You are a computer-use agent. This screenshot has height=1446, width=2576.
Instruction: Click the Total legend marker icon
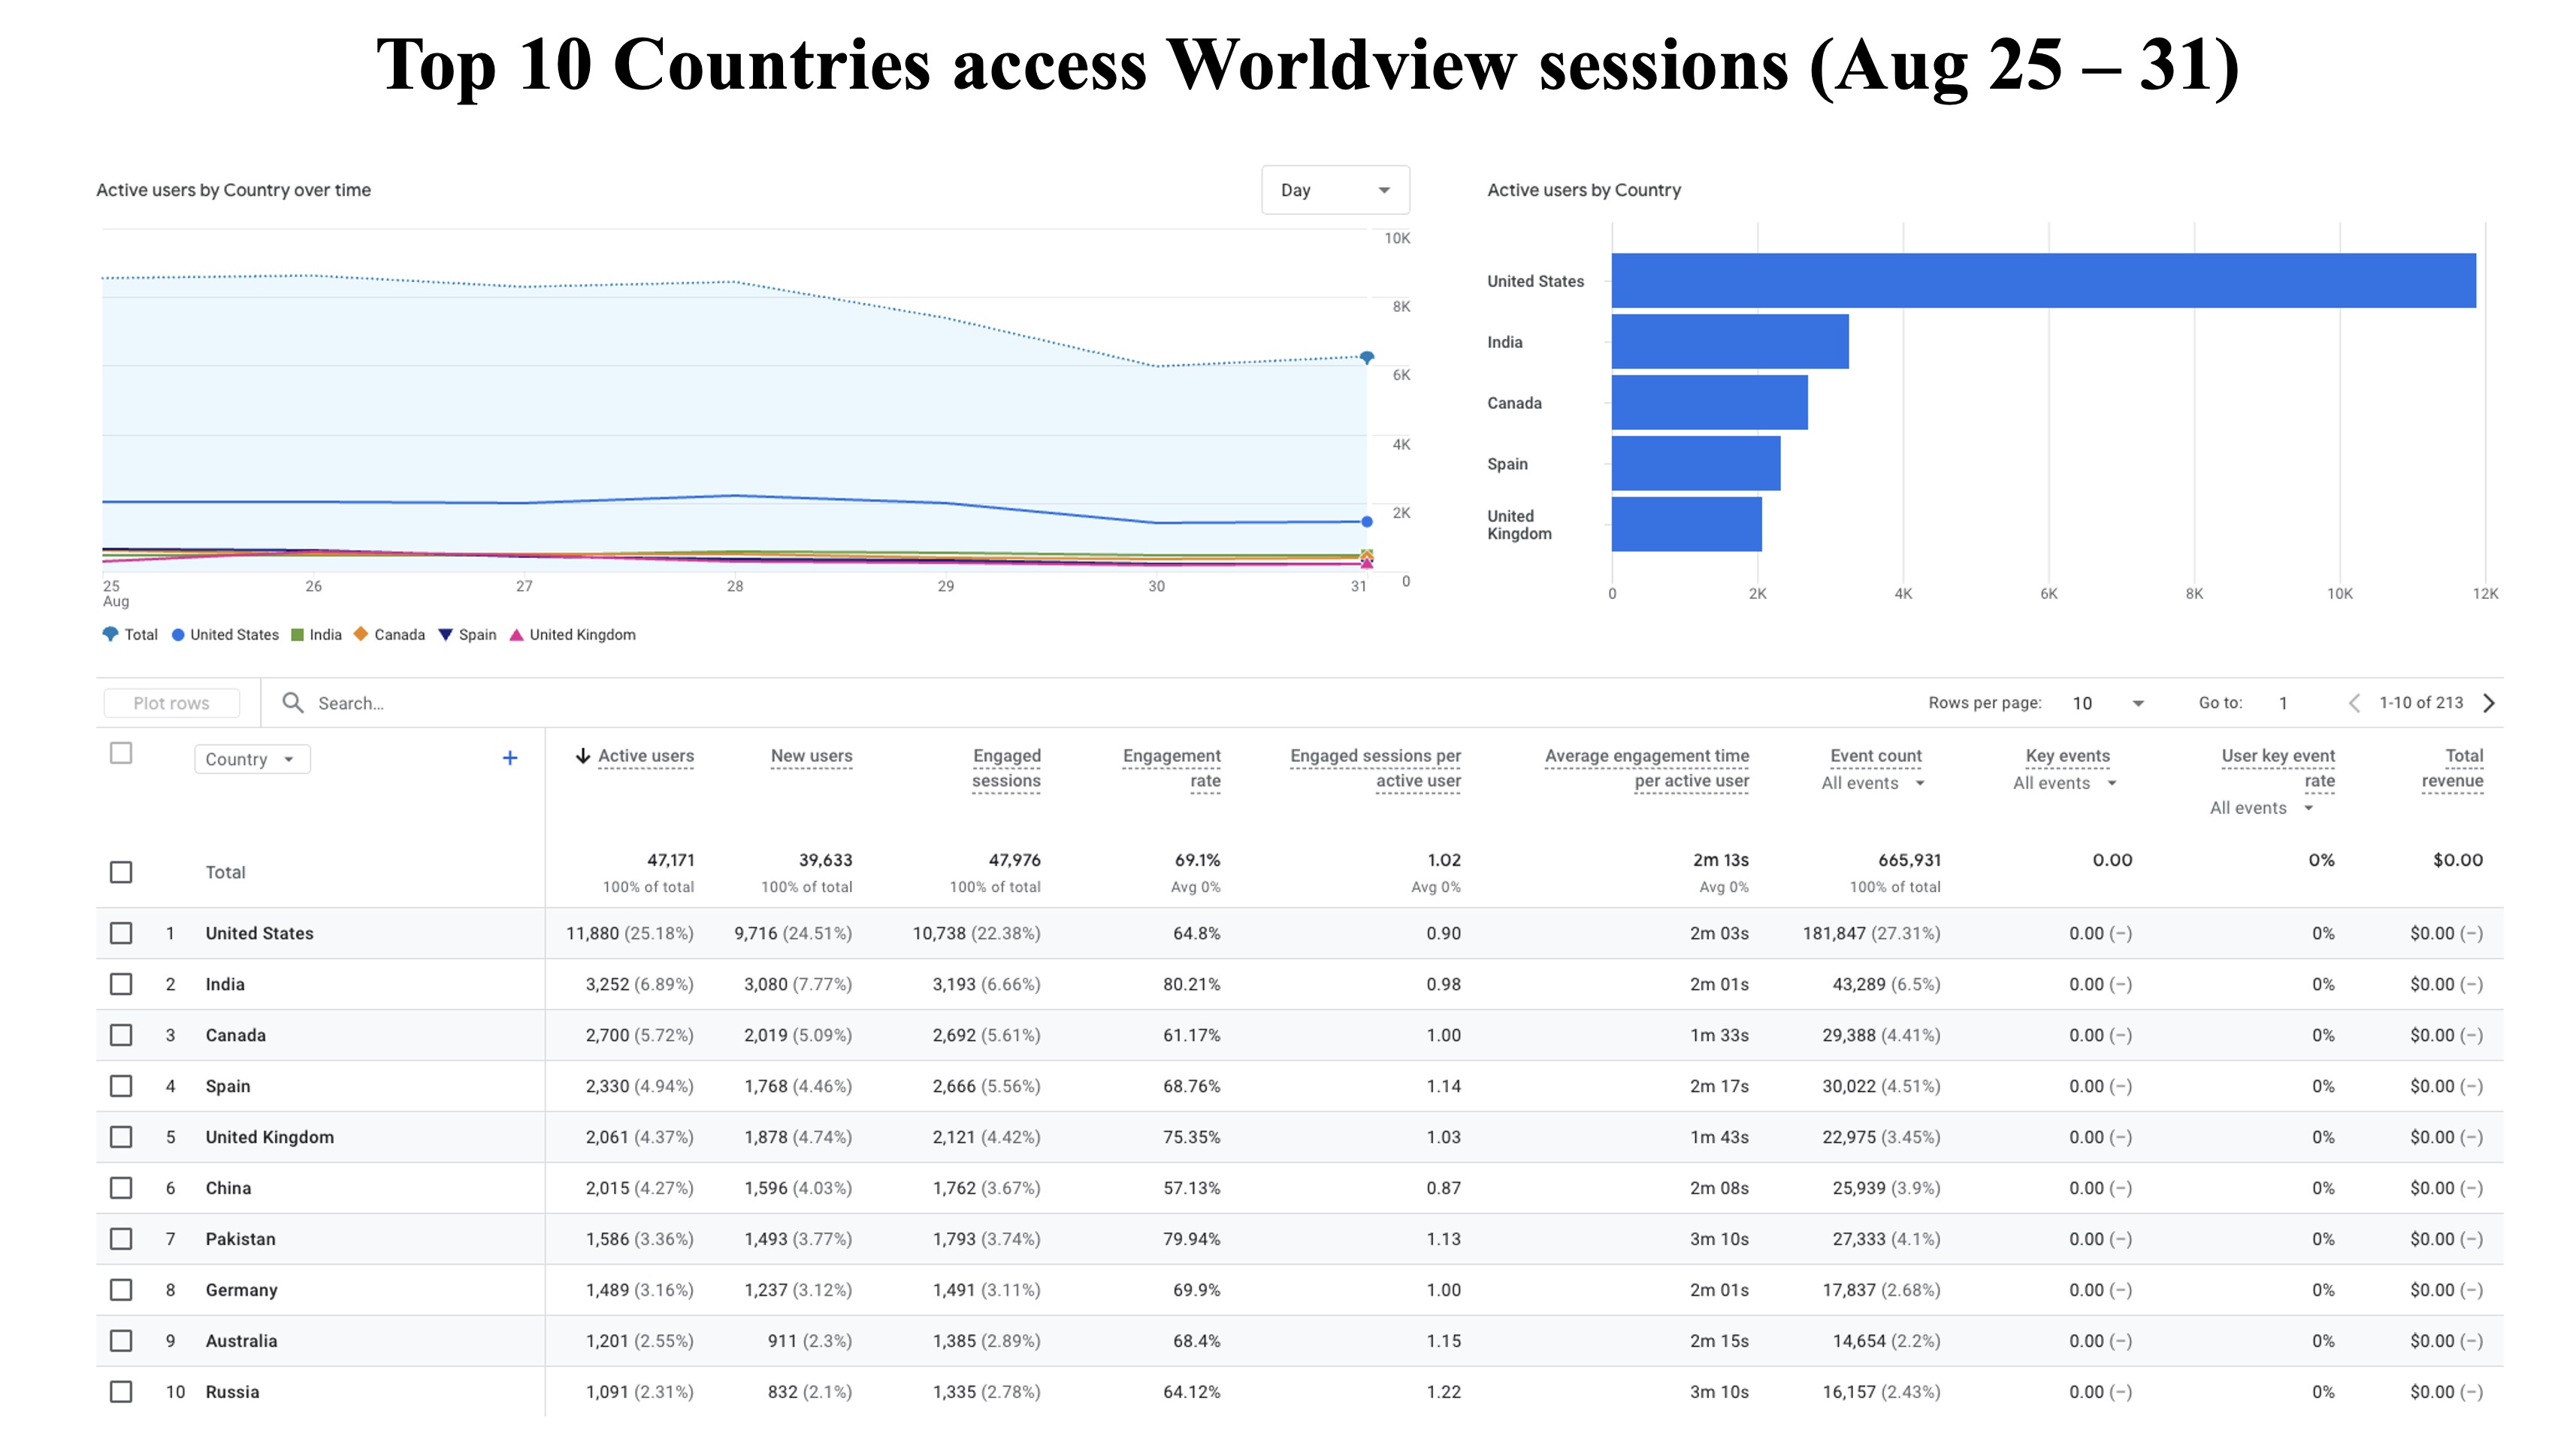tap(110, 634)
